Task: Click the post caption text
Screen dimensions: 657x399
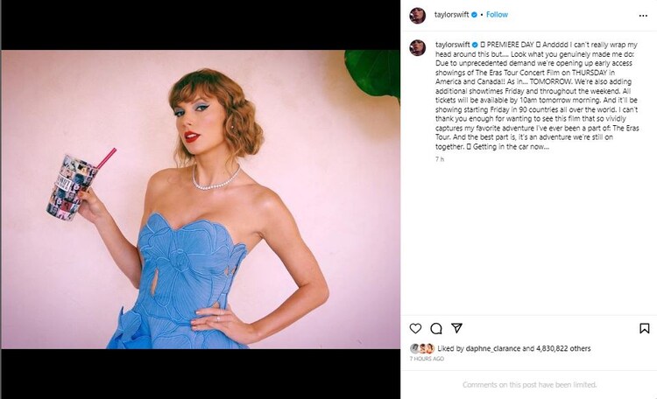Action: click(x=536, y=94)
